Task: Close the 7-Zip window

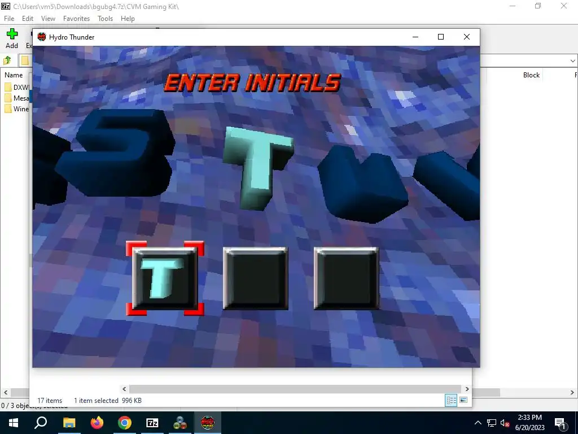Action: coord(564,6)
